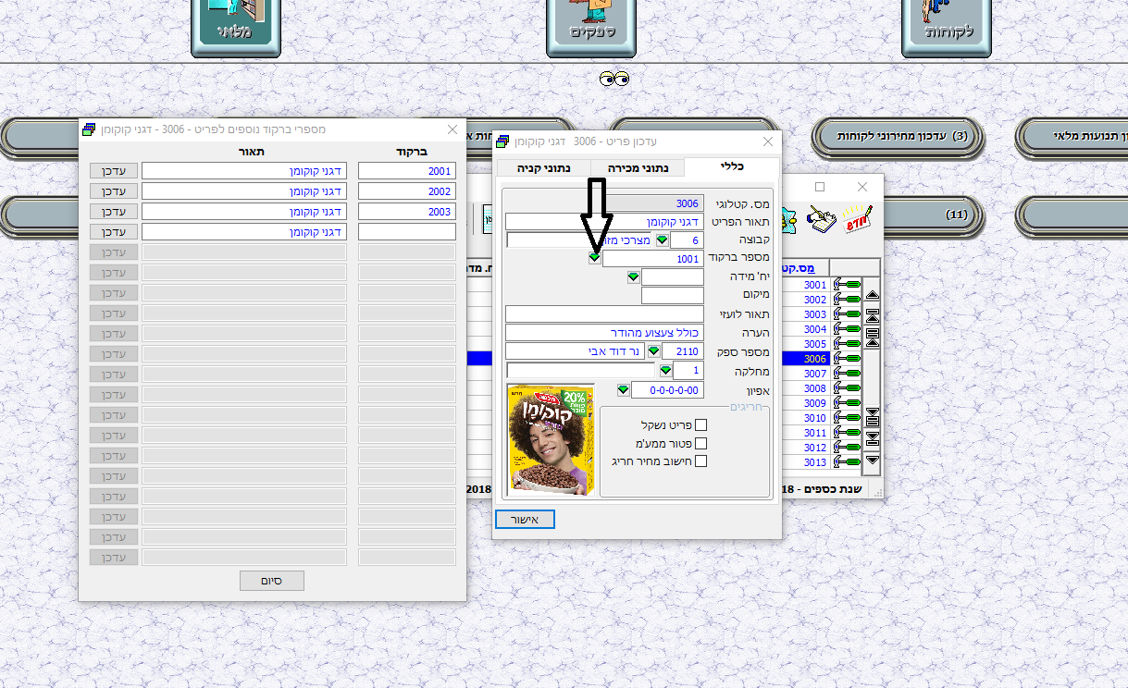1128x688 pixels.
Task: Click the row icon beside selected item 3006
Action: 845,359
